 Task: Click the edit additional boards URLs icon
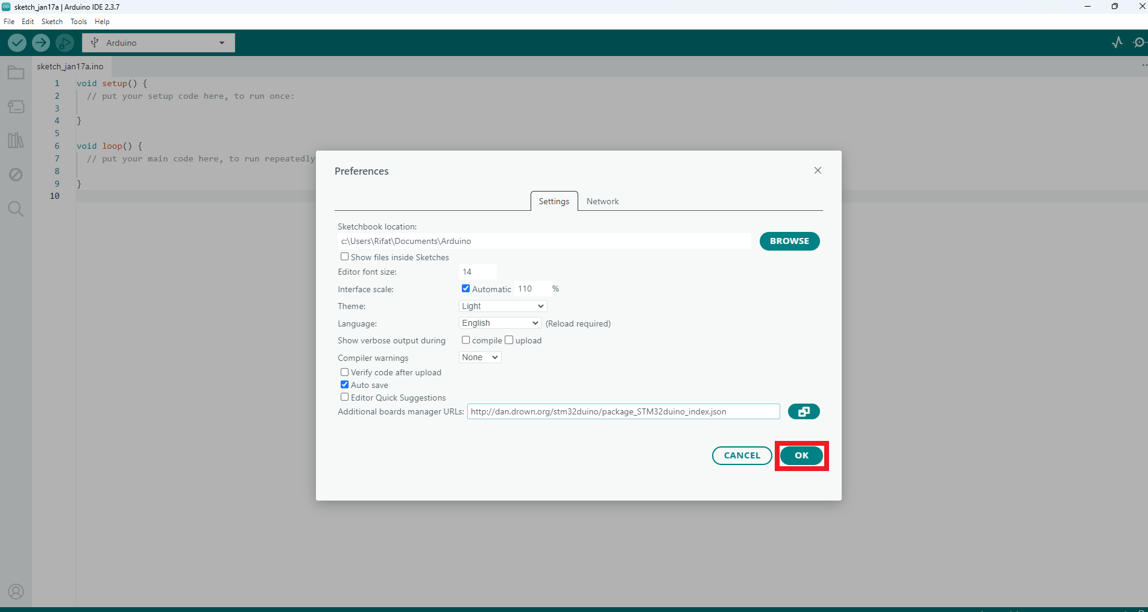[x=804, y=411]
